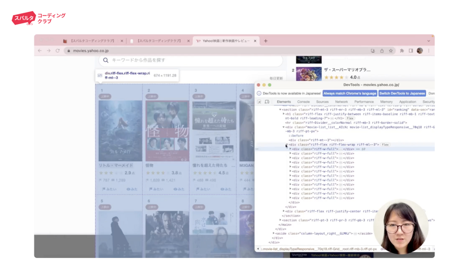Viewport: 469px width, 279px height.
Task: Click the Share icon in Chrome toolbar
Action: click(382, 51)
